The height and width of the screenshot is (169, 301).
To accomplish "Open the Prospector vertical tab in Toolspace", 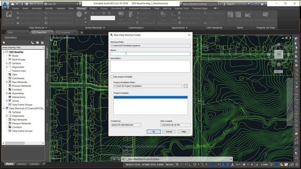I will click(x=47, y=53).
